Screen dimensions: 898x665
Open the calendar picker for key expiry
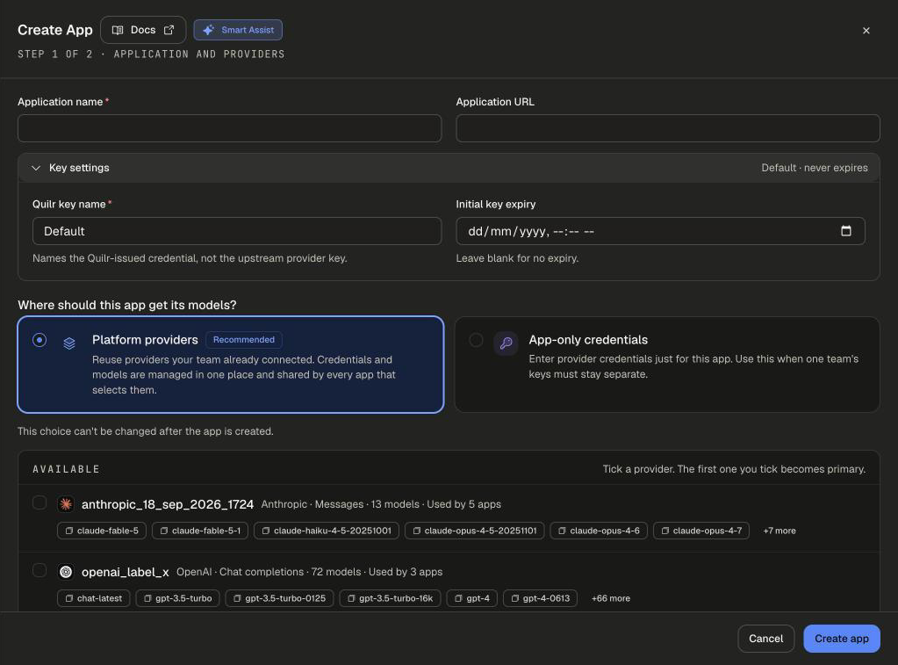[846, 231]
